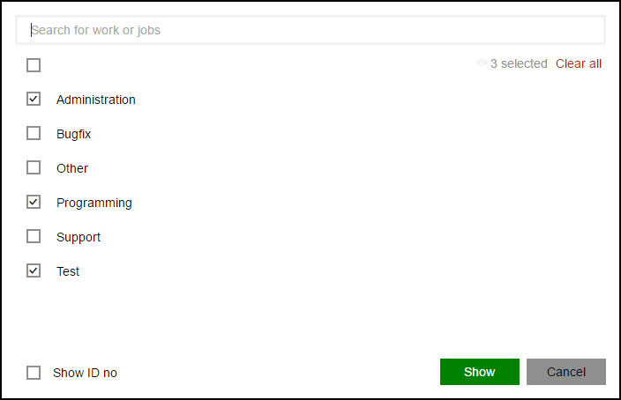Deselect the Test checkbox

click(x=34, y=271)
